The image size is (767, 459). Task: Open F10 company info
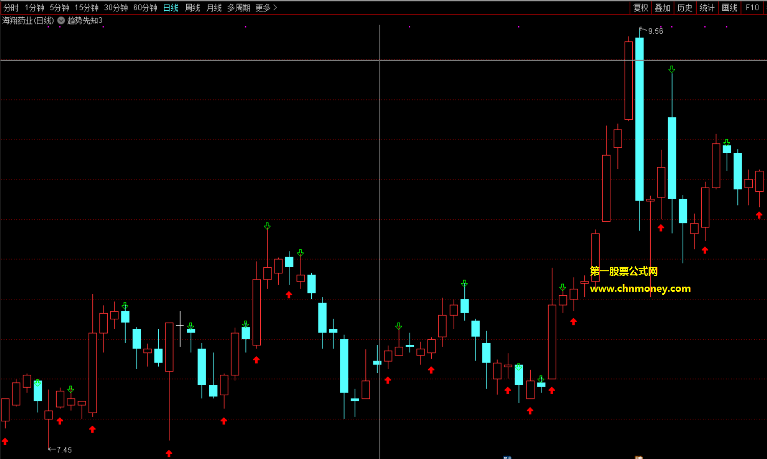pos(752,8)
